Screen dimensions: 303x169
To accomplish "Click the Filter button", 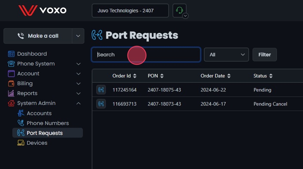I will [x=265, y=55].
